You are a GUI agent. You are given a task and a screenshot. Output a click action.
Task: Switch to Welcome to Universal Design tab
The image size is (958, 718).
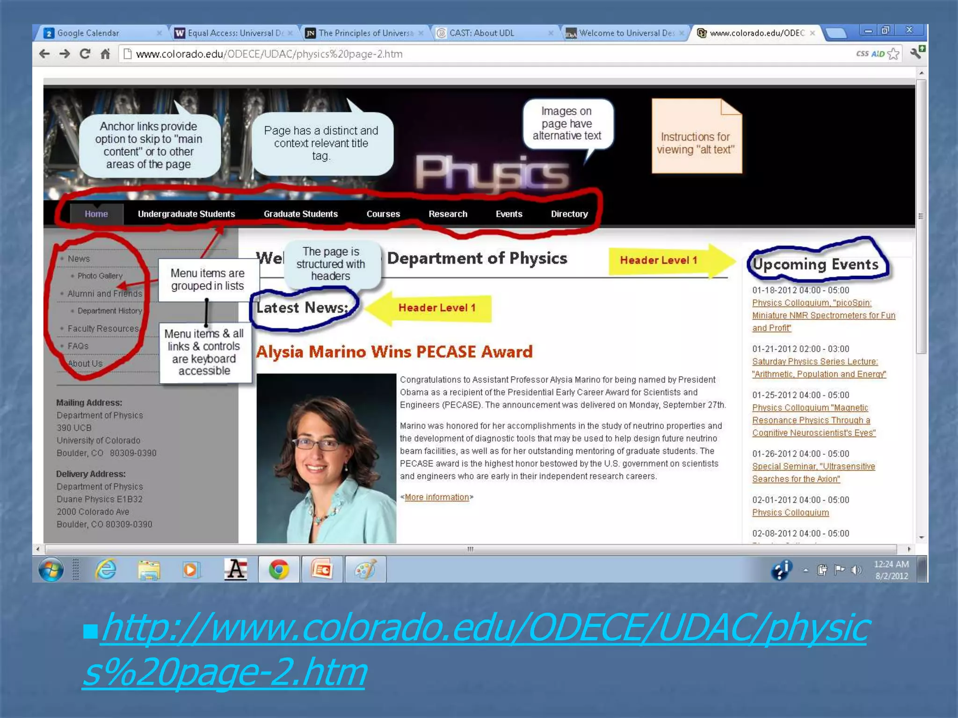(x=625, y=33)
